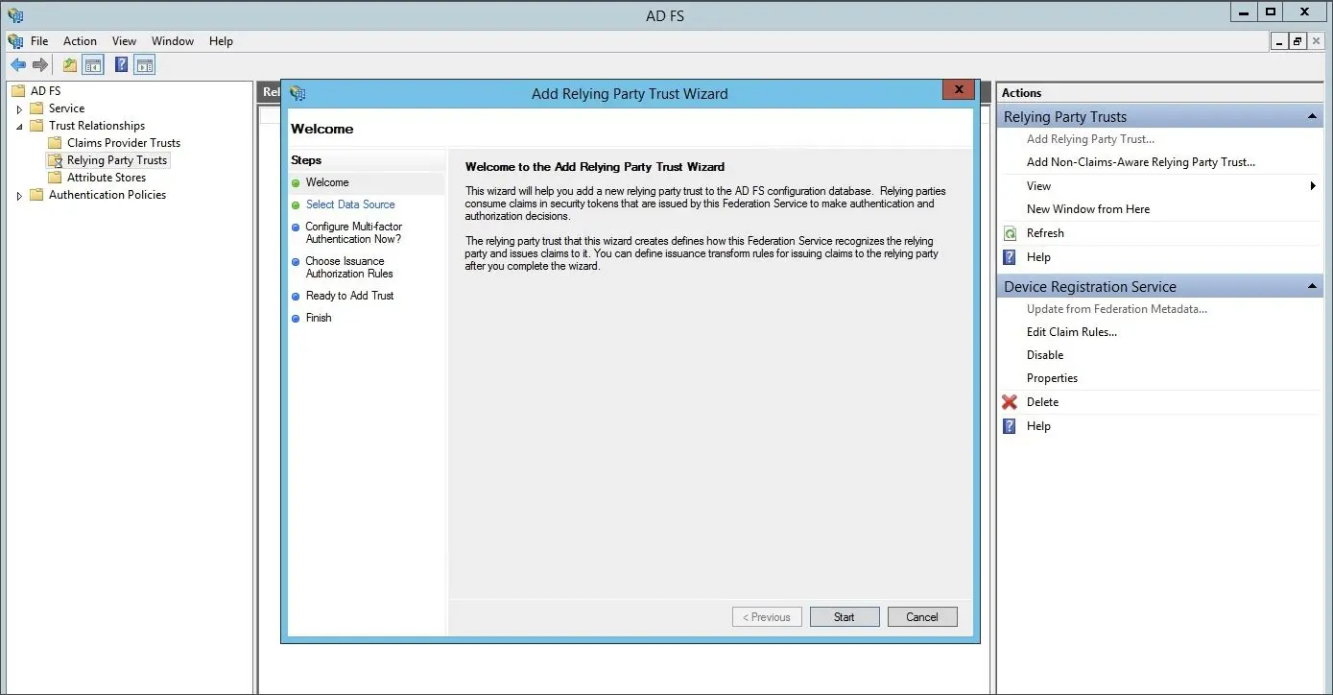Click the green Refresh action icon
The width and height of the screenshot is (1333, 695).
(x=1010, y=233)
